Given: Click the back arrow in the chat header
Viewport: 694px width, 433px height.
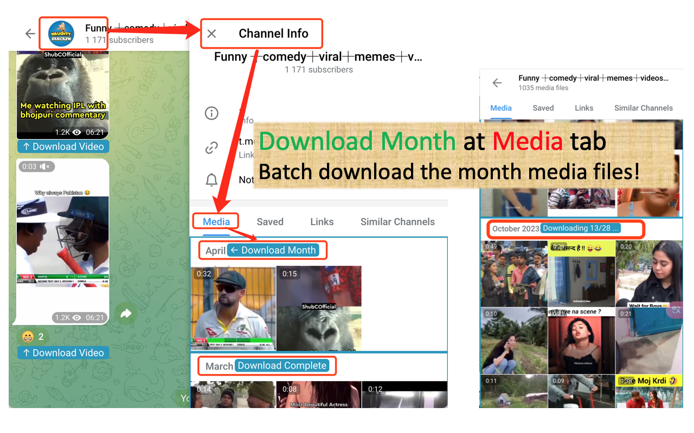Looking at the screenshot, I should [30, 34].
